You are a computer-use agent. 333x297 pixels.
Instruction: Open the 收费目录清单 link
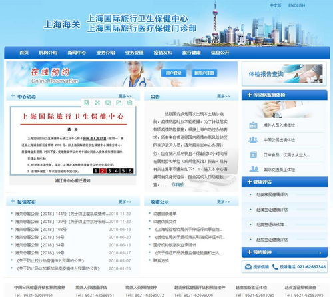tap(165, 214)
